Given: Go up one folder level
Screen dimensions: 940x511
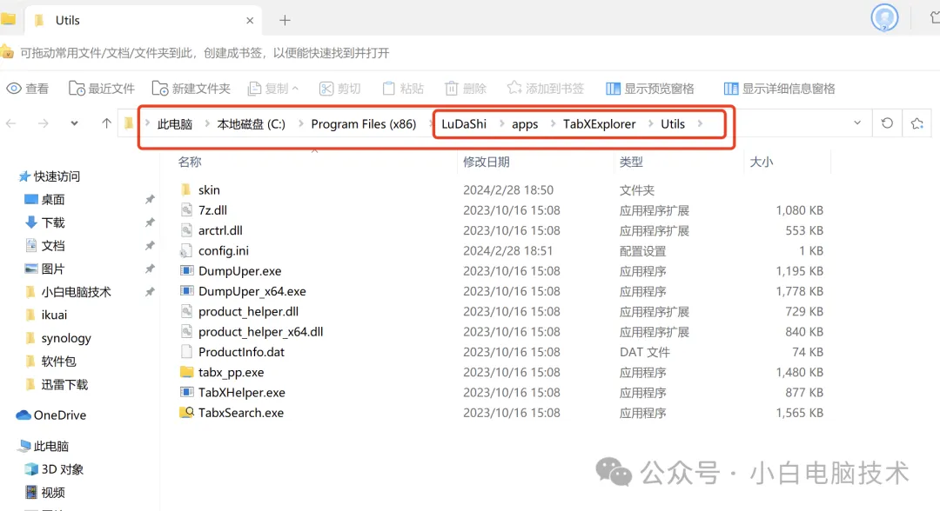Looking at the screenshot, I should 106,123.
